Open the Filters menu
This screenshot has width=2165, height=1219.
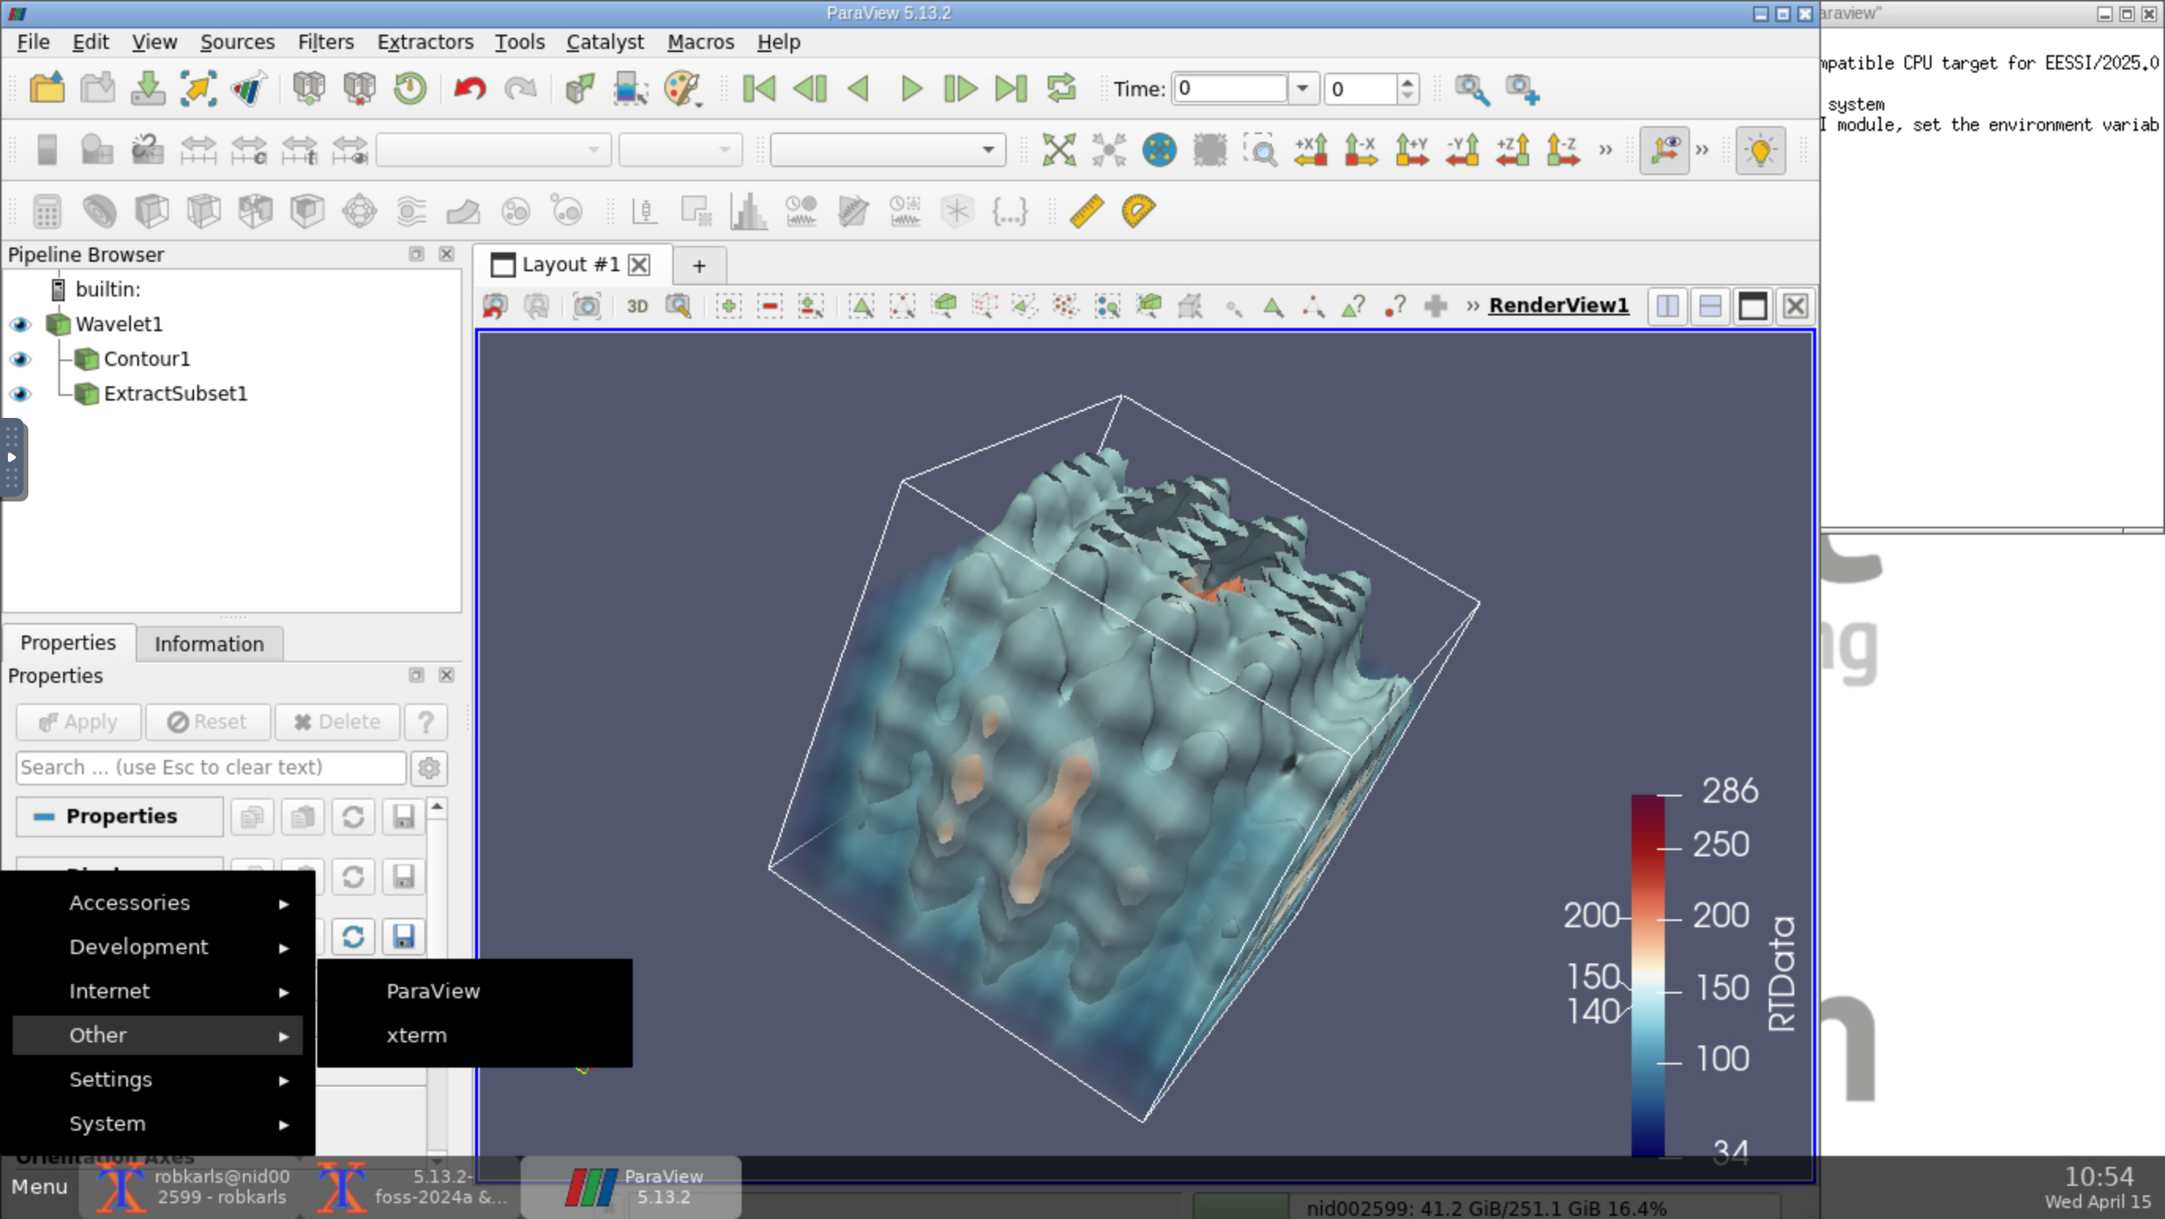tap(325, 42)
